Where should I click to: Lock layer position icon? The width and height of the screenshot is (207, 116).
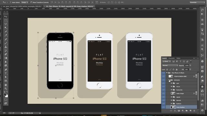(x=173, y=70)
